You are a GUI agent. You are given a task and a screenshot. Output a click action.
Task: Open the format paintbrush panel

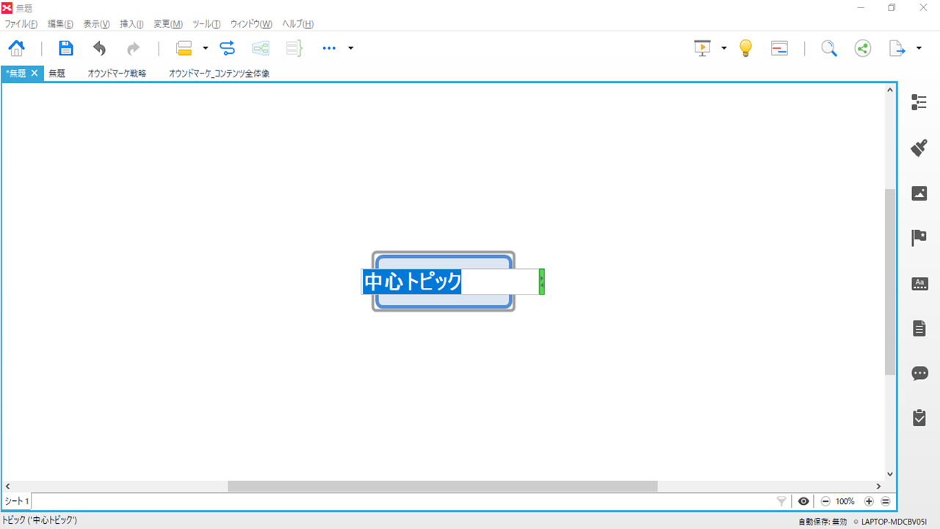click(x=919, y=148)
